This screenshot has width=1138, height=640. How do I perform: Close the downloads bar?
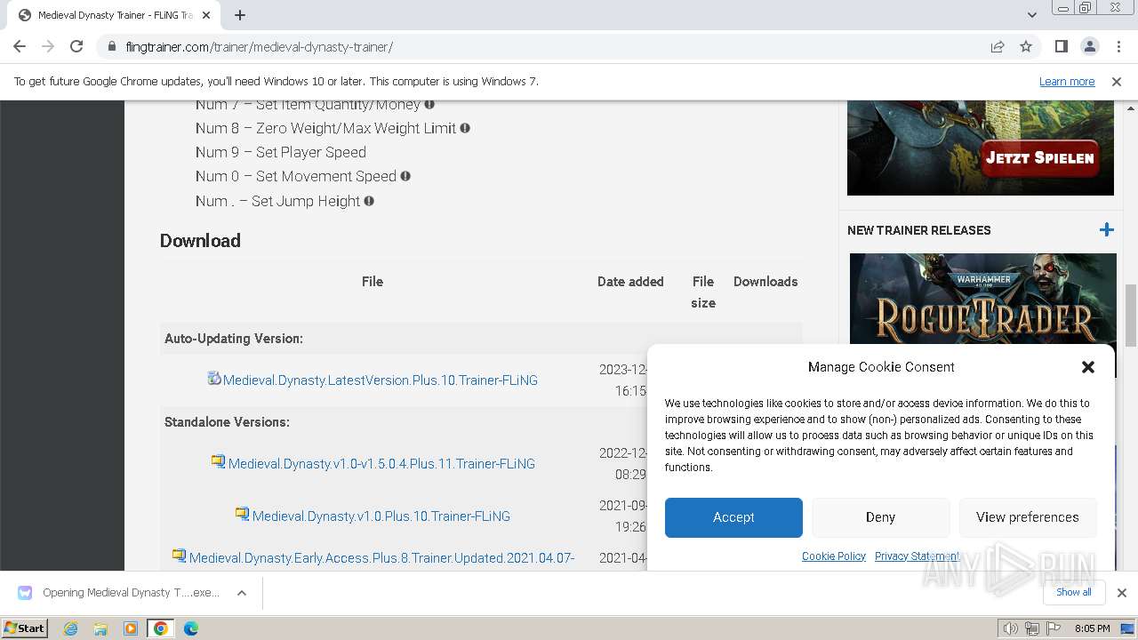point(1121,593)
